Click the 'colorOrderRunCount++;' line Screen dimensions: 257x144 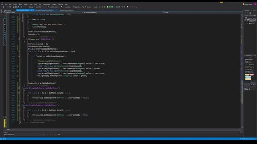pos(39,46)
